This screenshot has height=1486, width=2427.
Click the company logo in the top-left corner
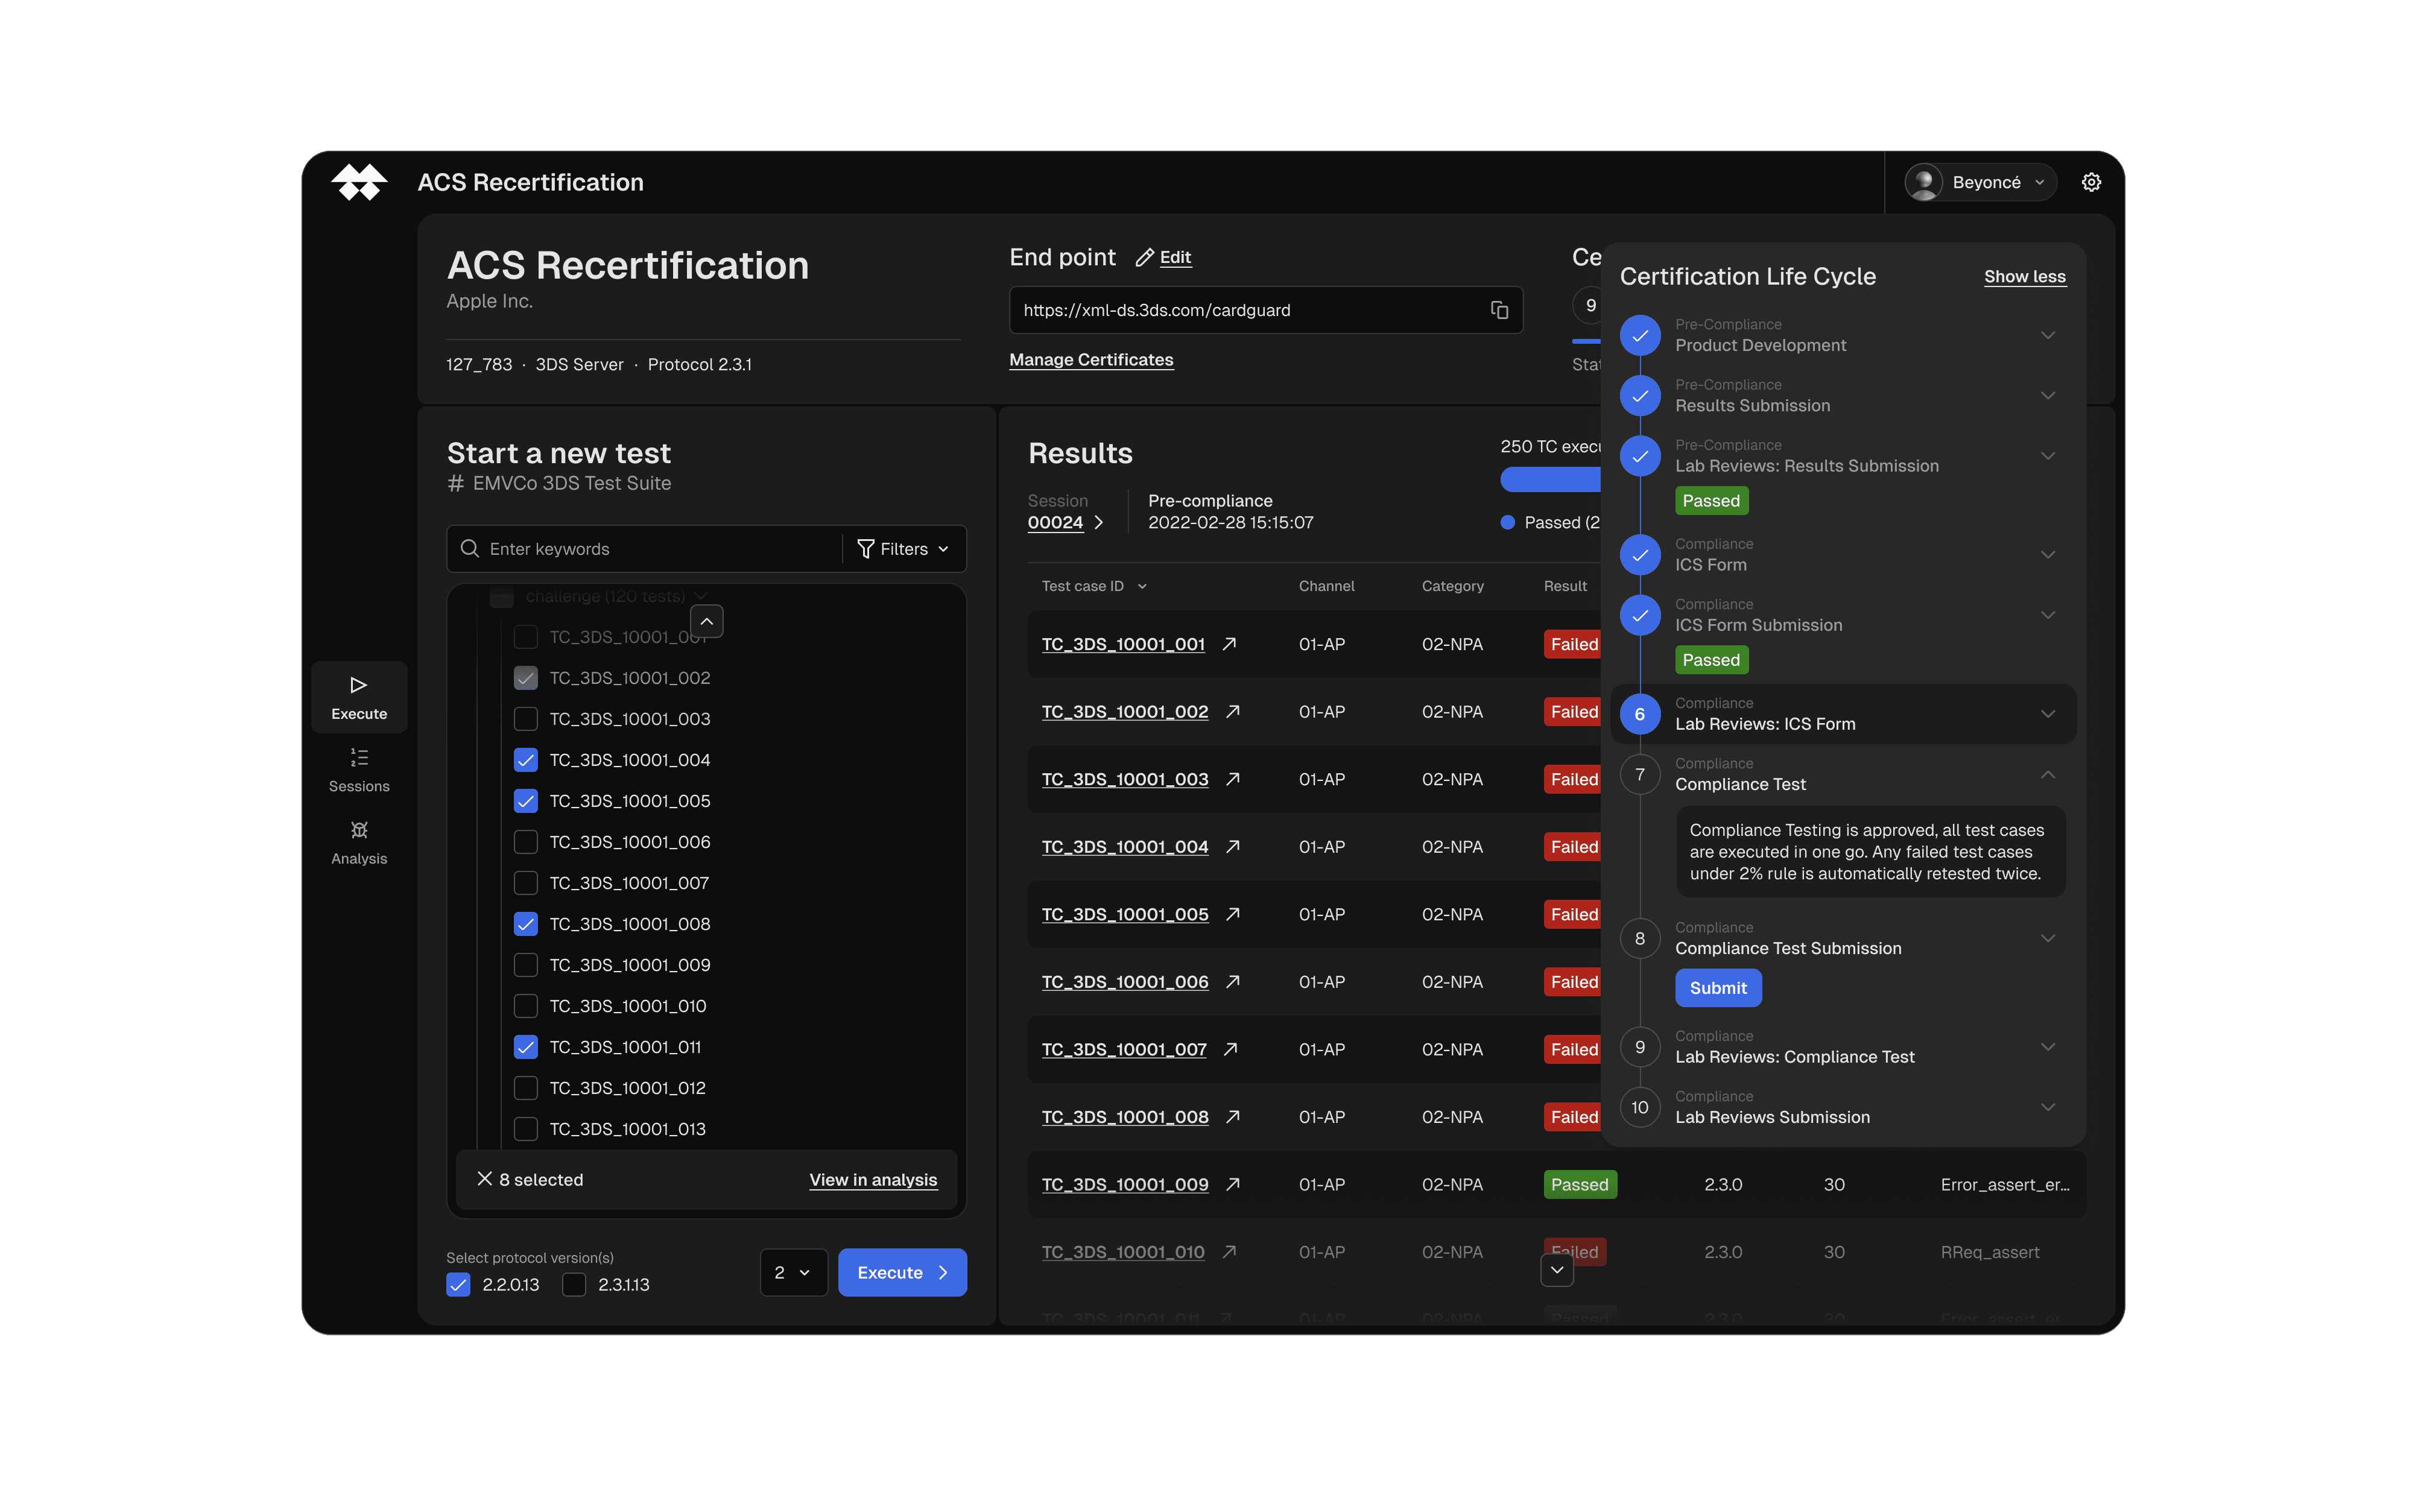(358, 182)
